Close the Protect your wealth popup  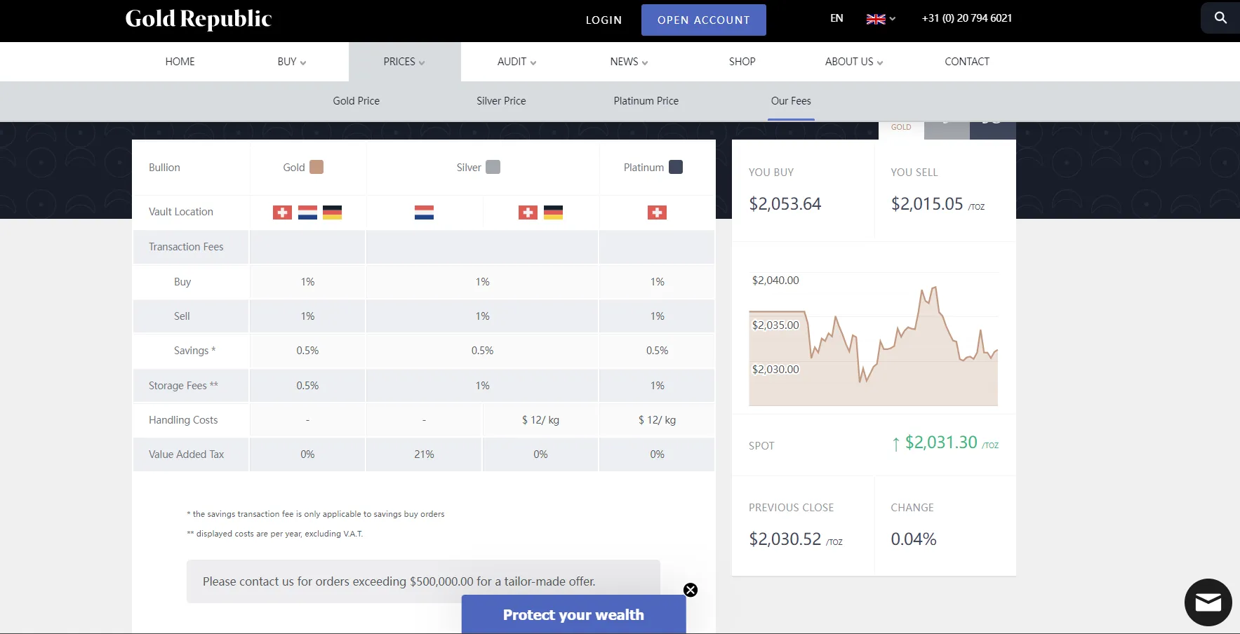691,590
